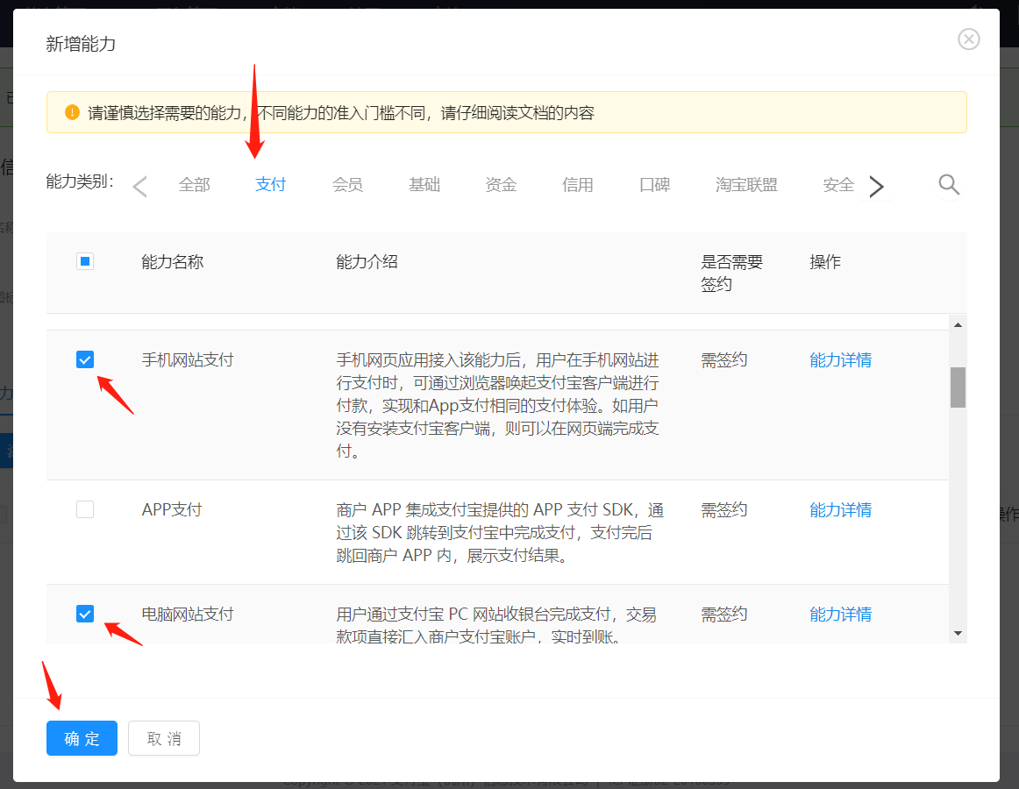This screenshot has height=789, width=1019.
Task: Open 能力详情 for 手机网站支付
Action: [x=840, y=359]
